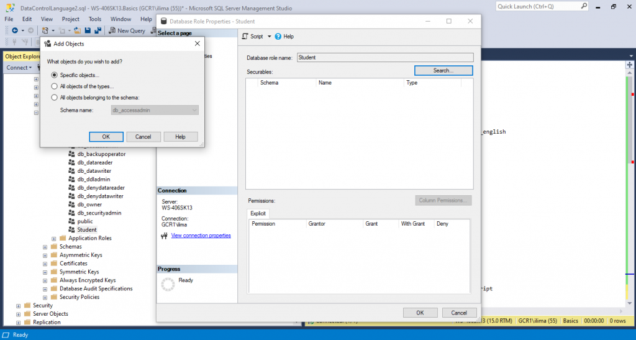Open the Tools menu
This screenshot has width=636, height=340.
(x=95, y=19)
